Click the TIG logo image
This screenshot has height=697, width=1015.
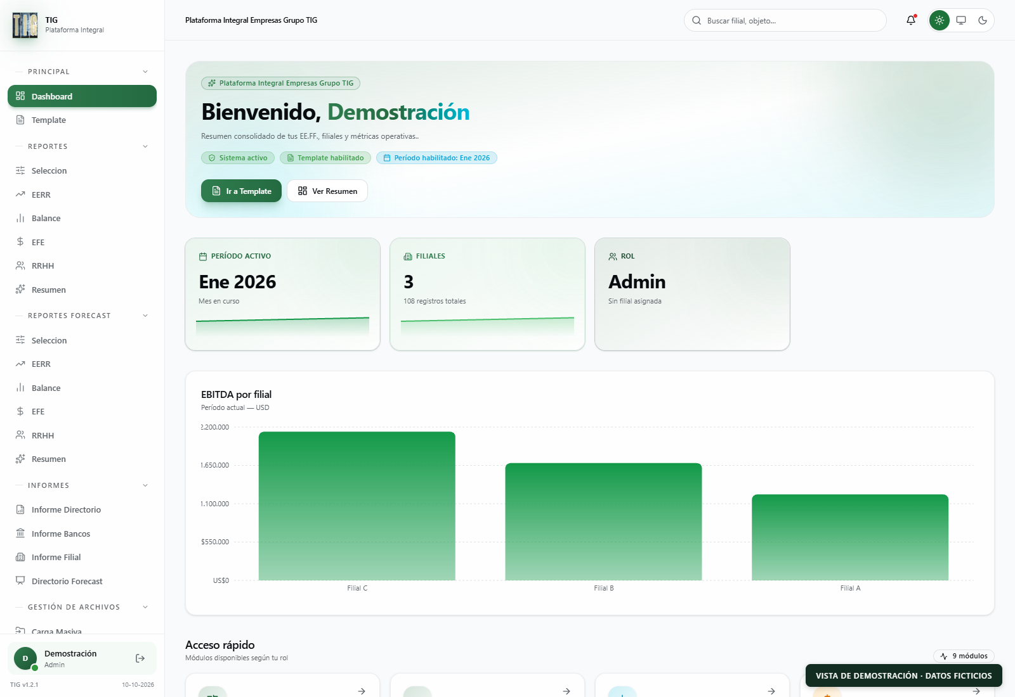25,25
